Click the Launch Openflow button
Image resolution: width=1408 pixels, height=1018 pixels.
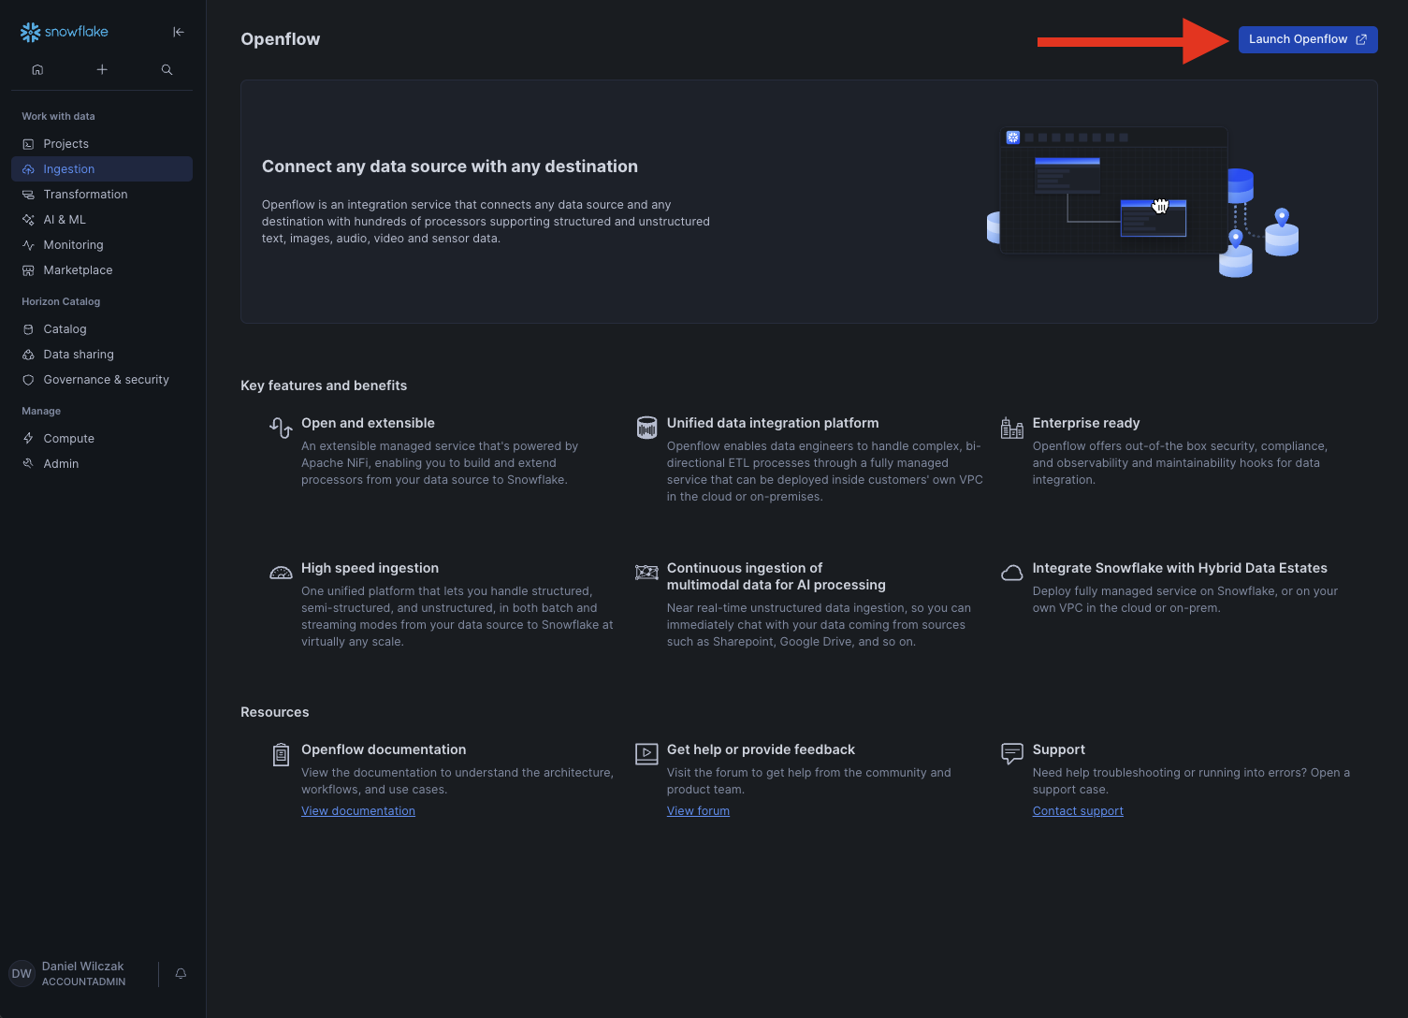click(x=1307, y=39)
